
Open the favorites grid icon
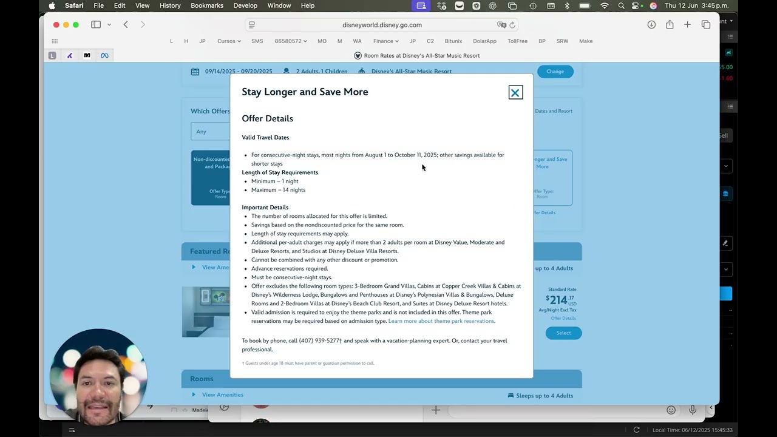(x=55, y=41)
